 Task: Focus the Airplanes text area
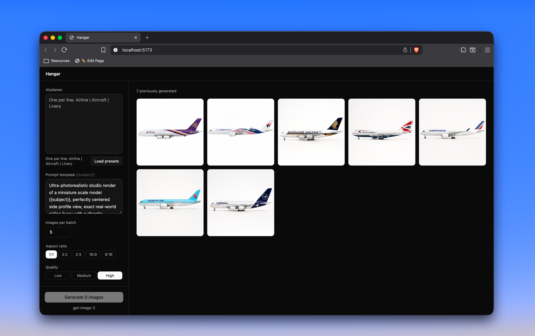[84, 124]
